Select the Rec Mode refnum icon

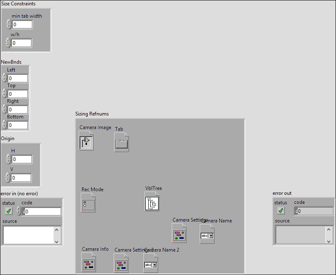88,204
